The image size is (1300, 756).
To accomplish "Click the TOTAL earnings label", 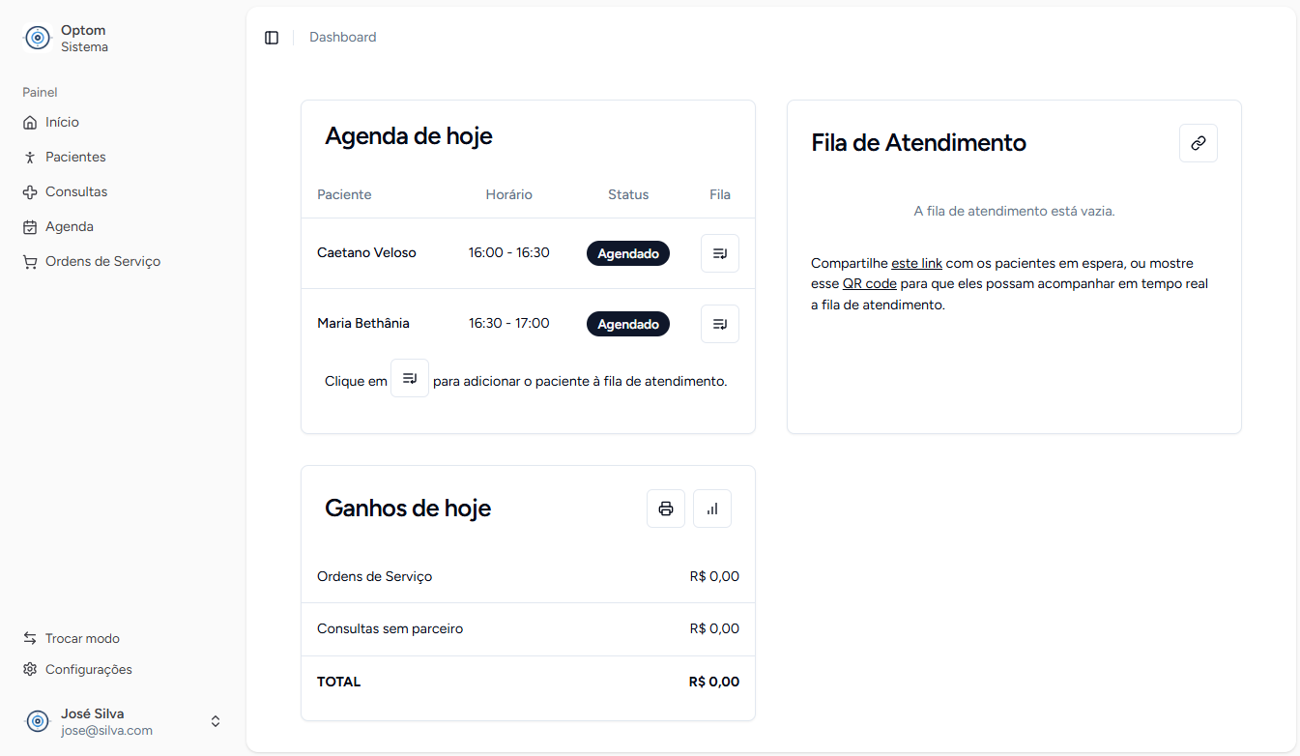I will tap(338, 683).
